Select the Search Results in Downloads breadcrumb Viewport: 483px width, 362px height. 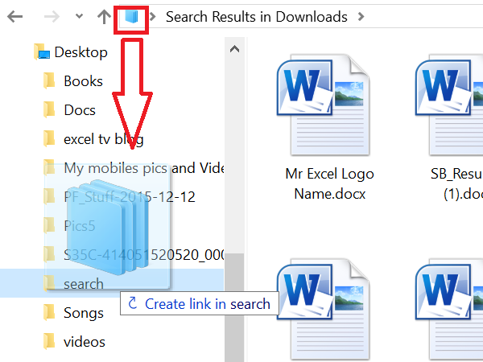(257, 17)
